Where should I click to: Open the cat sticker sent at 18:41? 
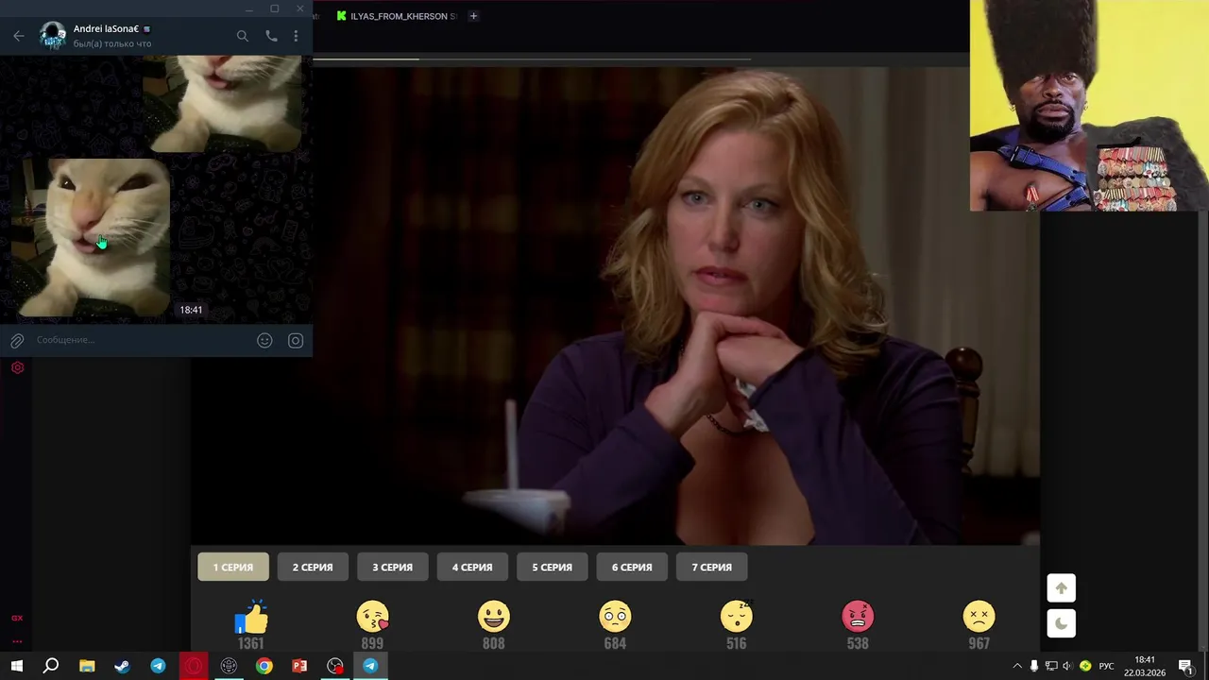(94, 237)
